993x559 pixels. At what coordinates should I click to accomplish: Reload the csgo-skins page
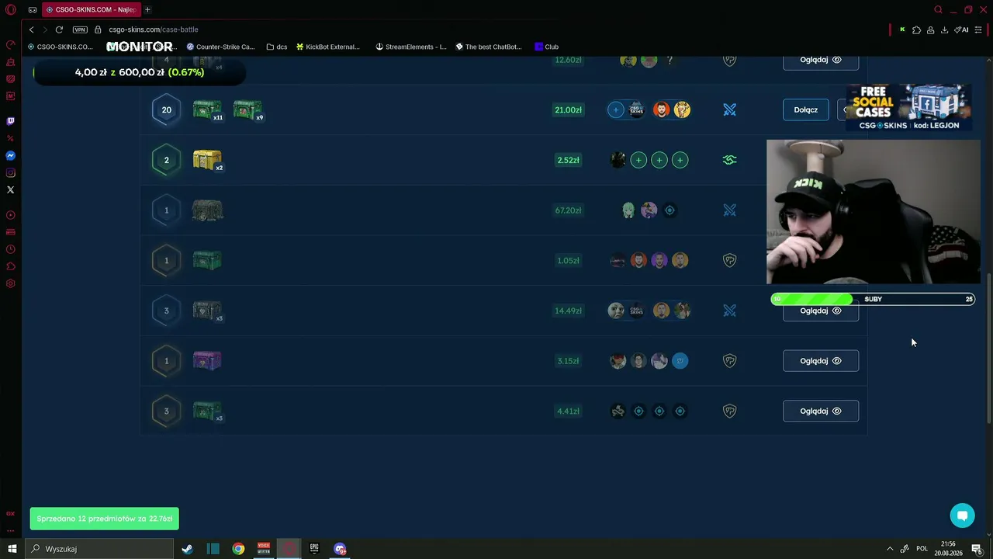(x=59, y=30)
